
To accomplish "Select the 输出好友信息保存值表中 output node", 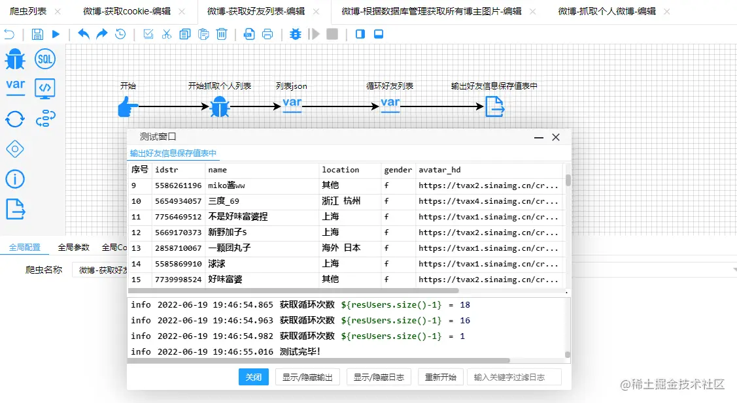I will tap(494, 106).
